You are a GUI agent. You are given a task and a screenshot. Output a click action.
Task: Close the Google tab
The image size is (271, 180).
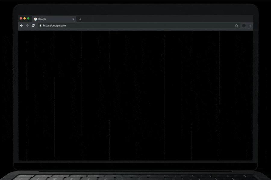73,19
